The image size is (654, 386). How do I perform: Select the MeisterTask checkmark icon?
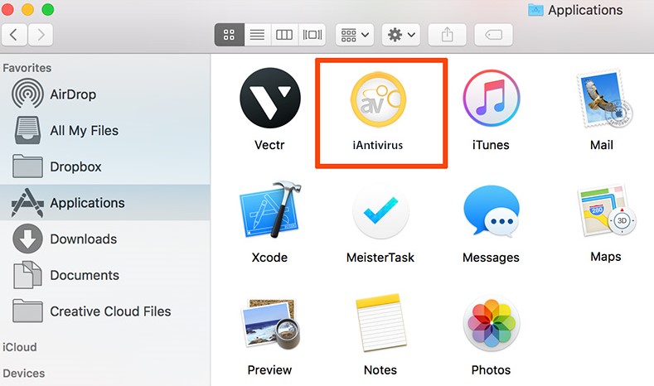(x=380, y=211)
